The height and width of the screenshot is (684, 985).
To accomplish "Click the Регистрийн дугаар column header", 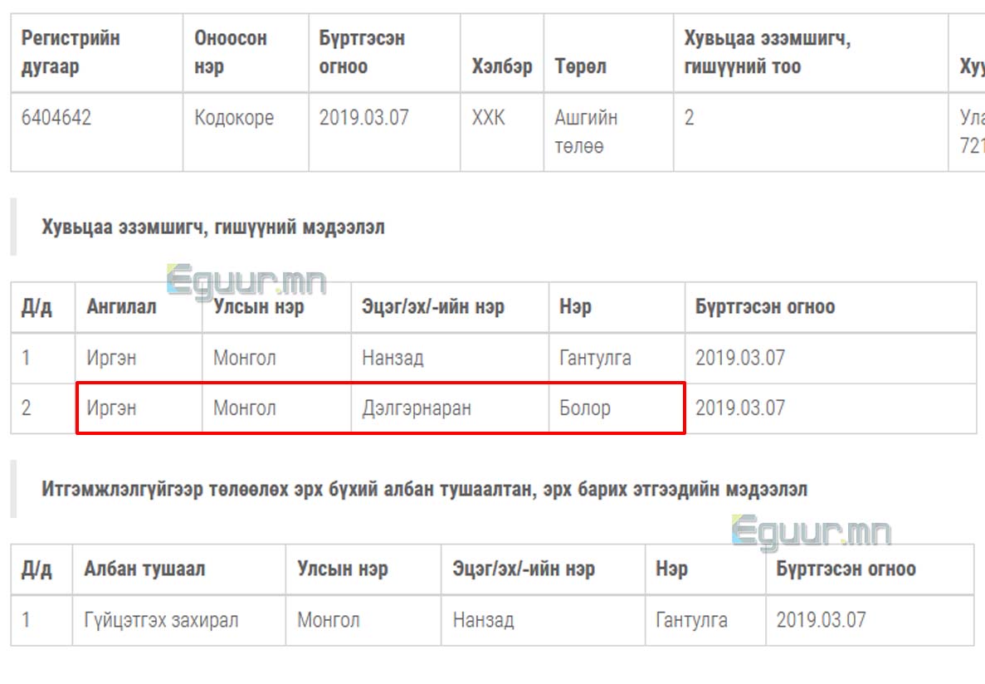I will pyautogui.click(x=71, y=52).
